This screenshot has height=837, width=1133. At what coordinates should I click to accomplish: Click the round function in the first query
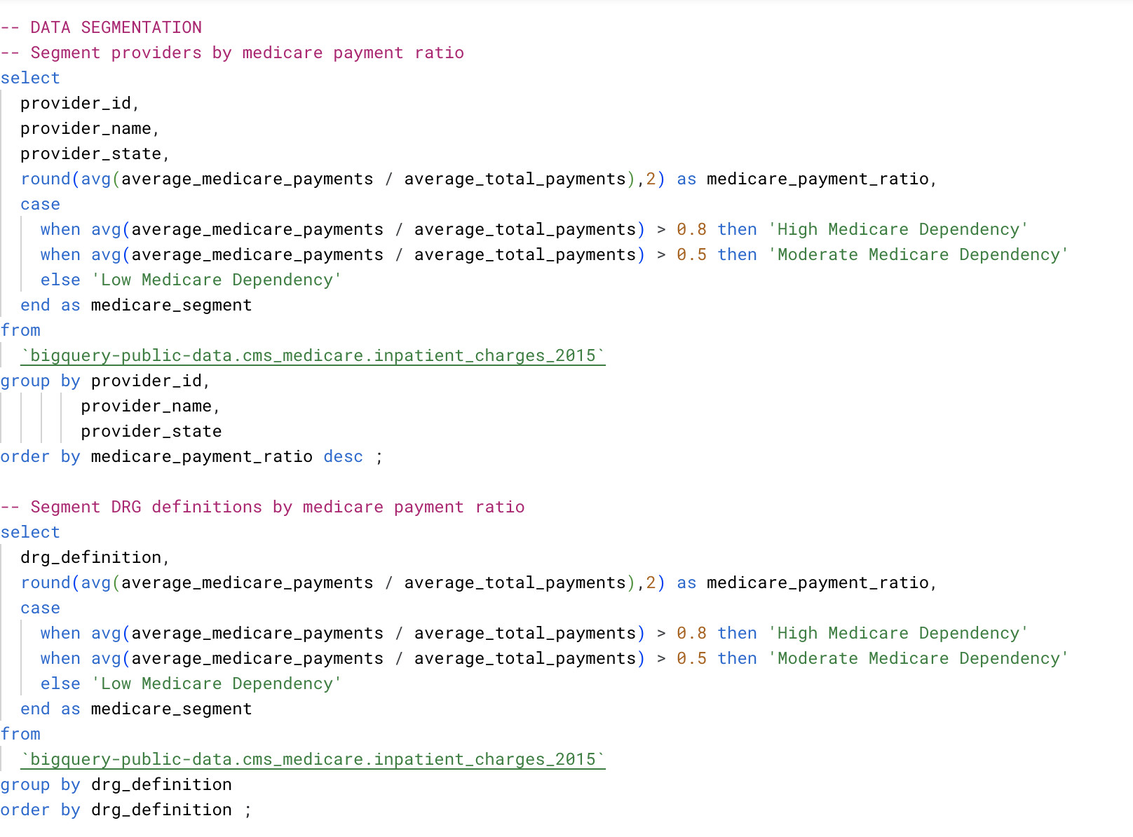pos(46,179)
